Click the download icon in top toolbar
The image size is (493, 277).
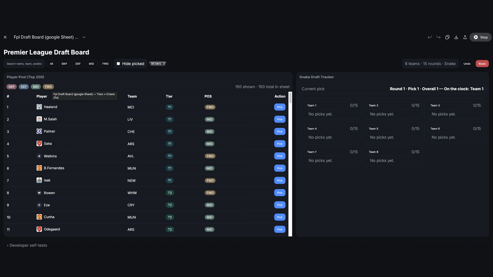tap(456, 37)
